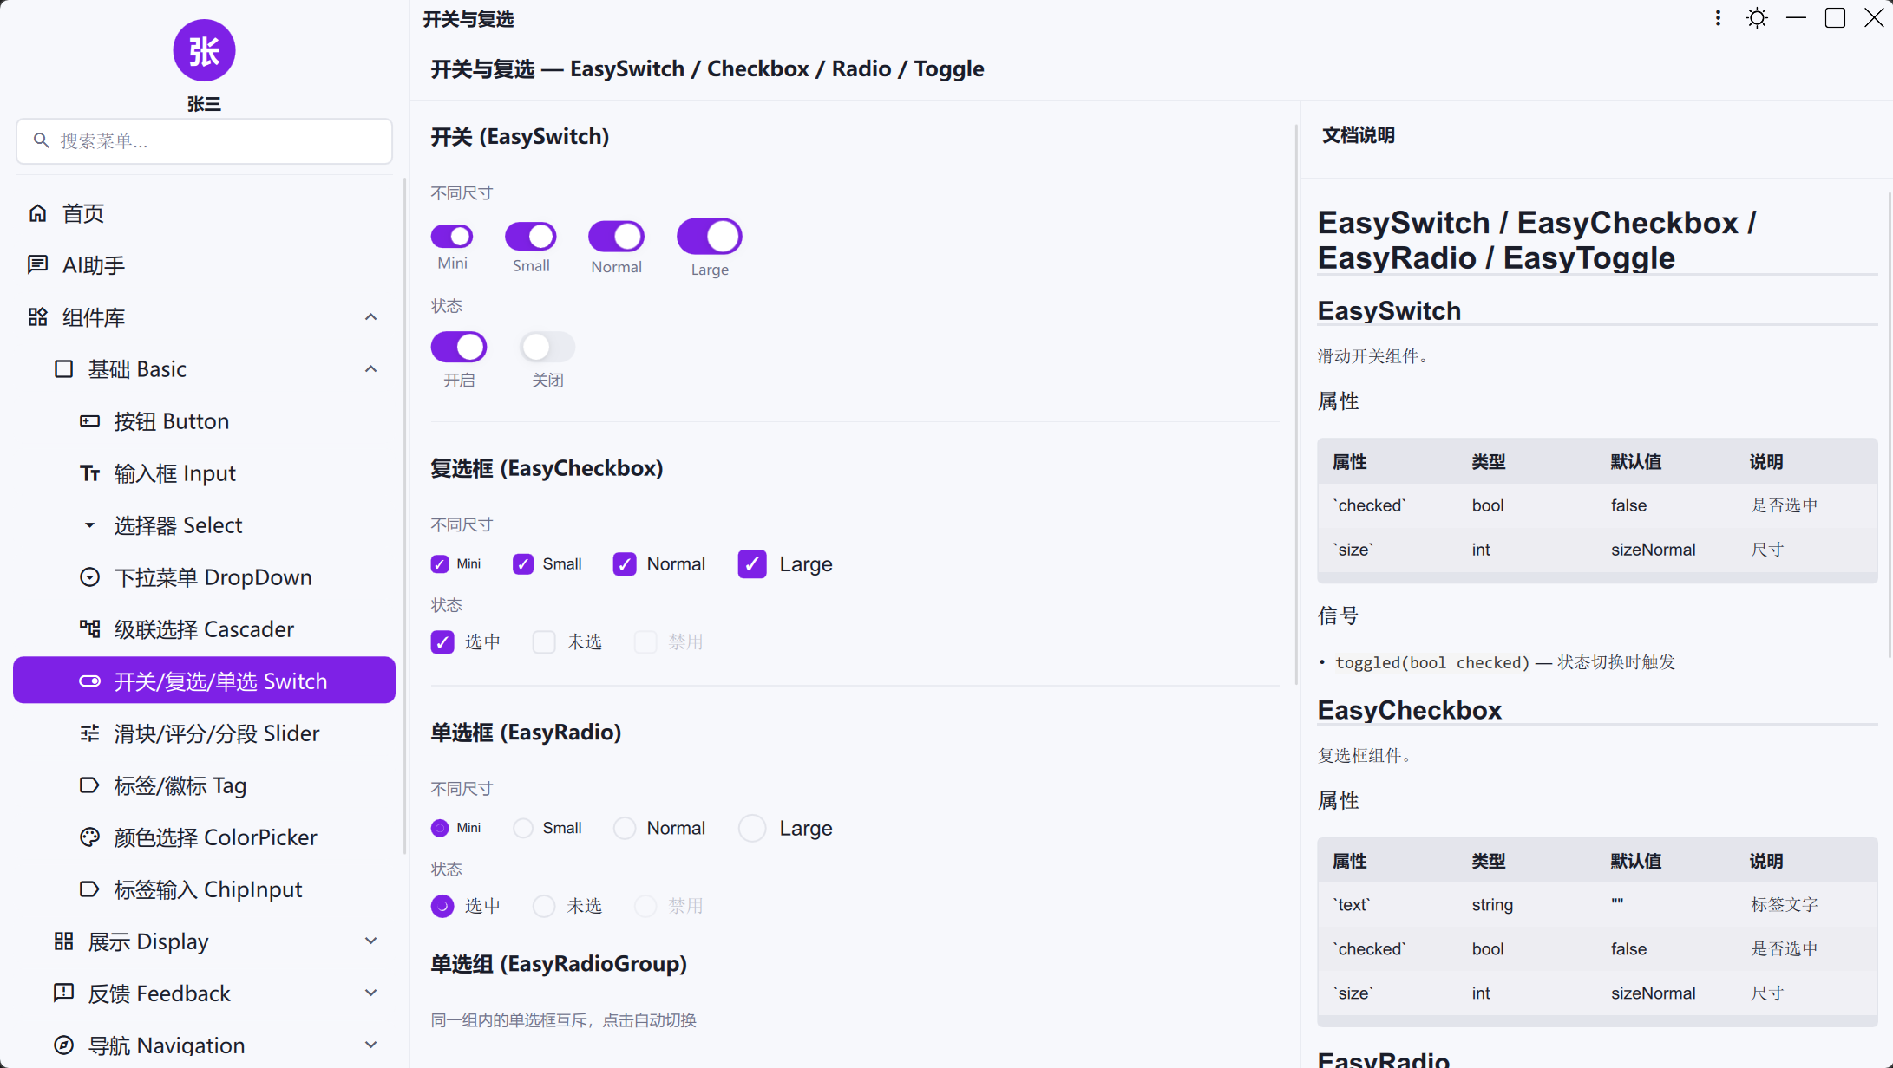
Task: Toggle the Mini size switch
Action: tap(452, 236)
